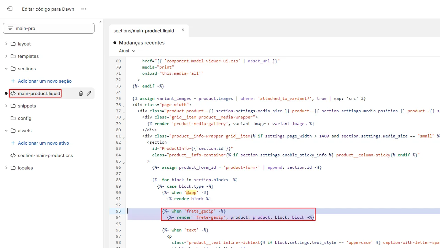The image size is (440, 248).
Task: Click the plus icon for new section
Action: (13, 81)
